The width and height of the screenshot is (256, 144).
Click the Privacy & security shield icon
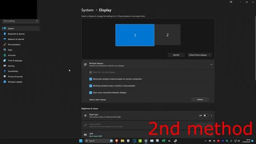point(5,76)
